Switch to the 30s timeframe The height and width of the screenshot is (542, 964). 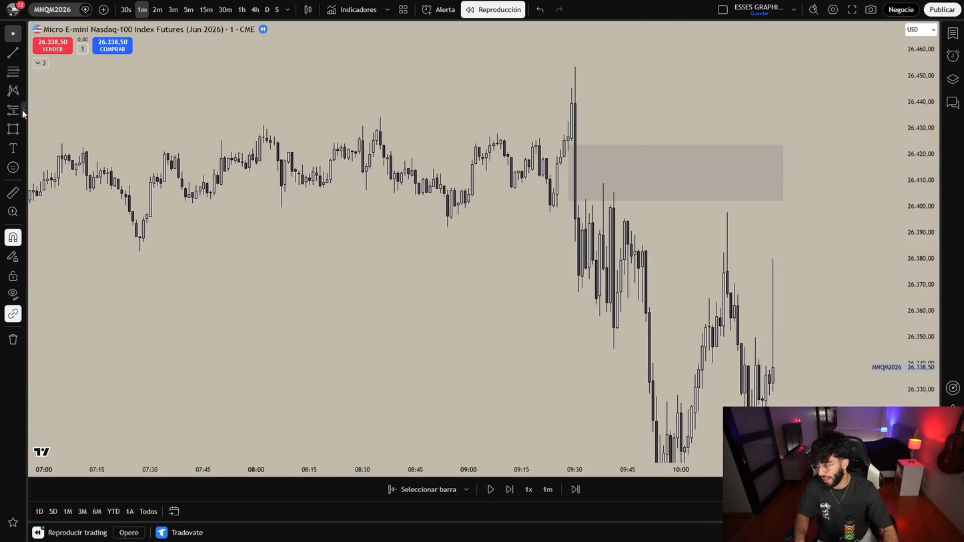pos(126,10)
